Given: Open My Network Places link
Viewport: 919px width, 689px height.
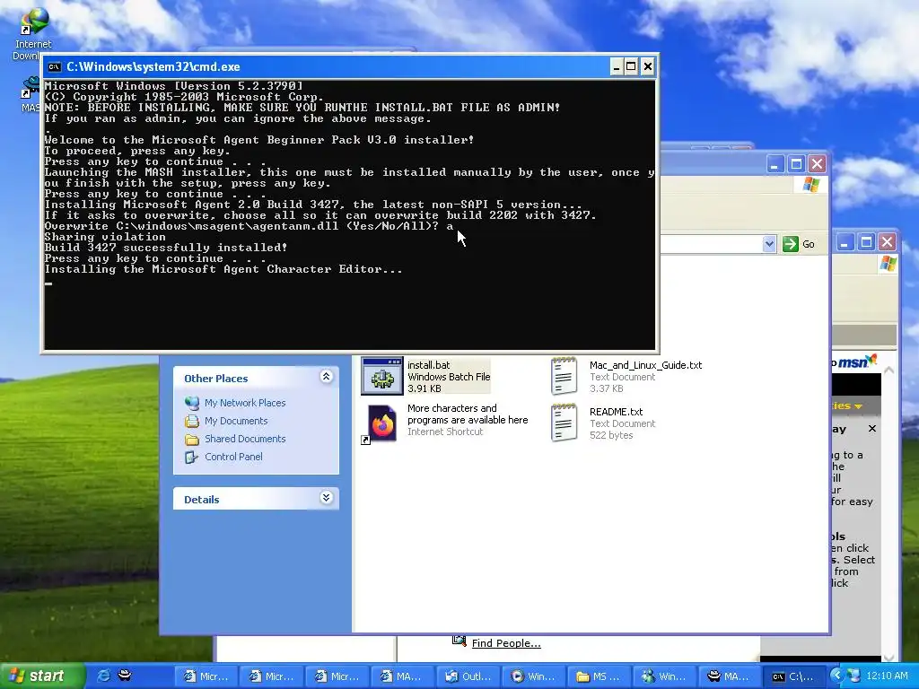Looking at the screenshot, I should coord(245,403).
